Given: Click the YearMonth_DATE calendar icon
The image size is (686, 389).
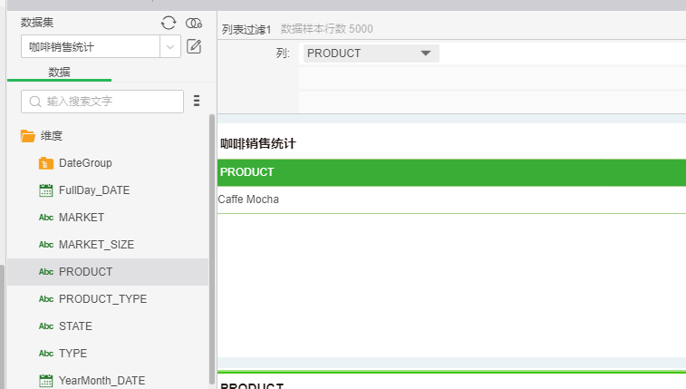Looking at the screenshot, I should coord(46,381).
